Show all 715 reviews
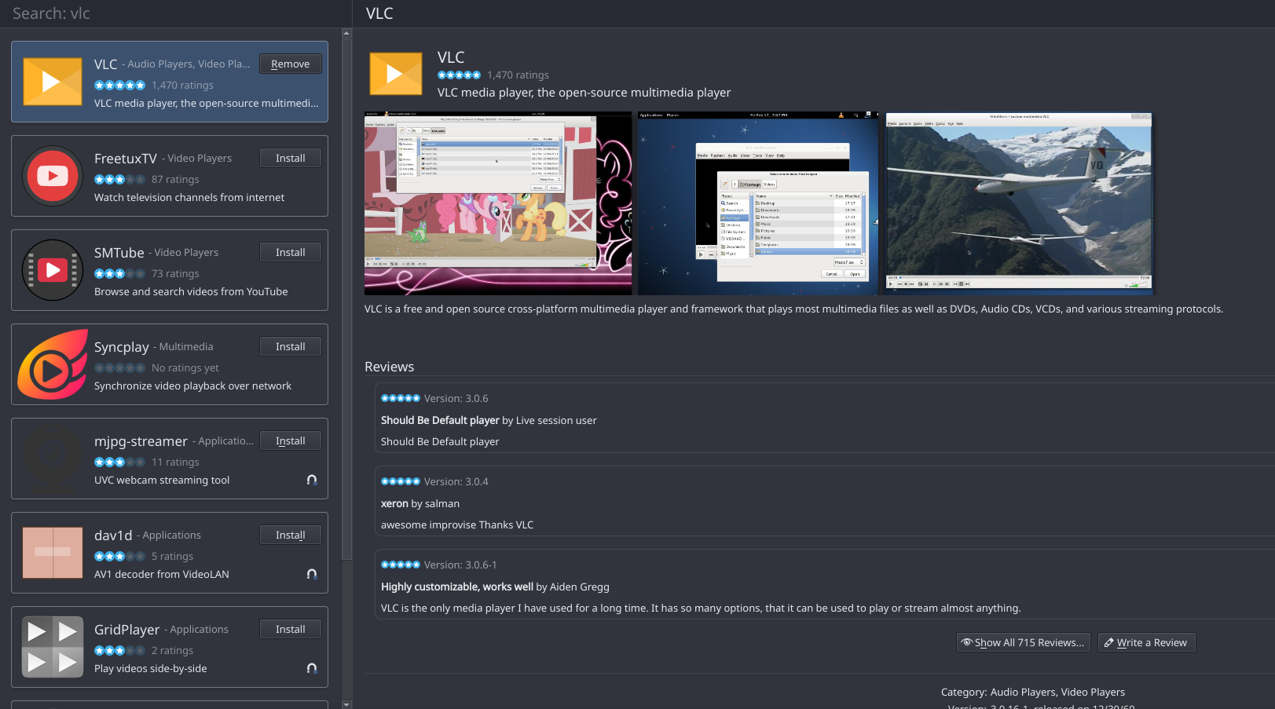 click(x=1023, y=642)
